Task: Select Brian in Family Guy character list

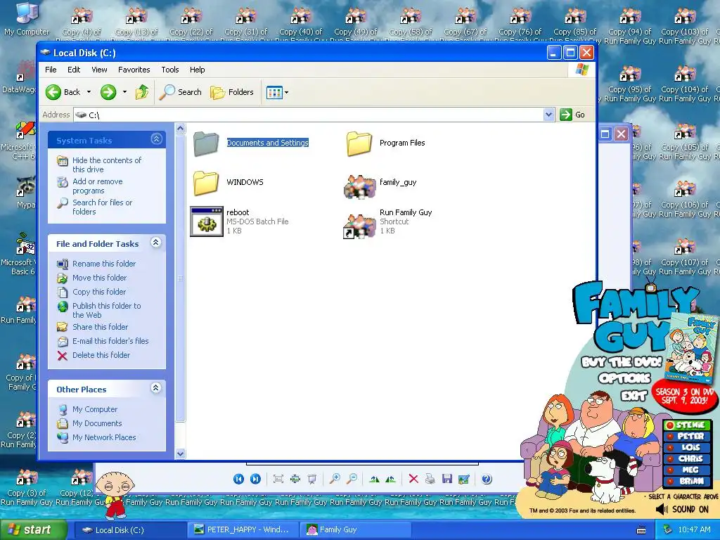Action: pyautogui.click(x=686, y=481)
